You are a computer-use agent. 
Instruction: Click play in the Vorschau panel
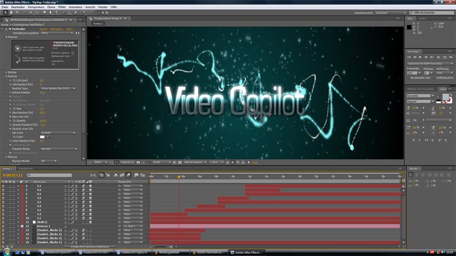[420, 57]
